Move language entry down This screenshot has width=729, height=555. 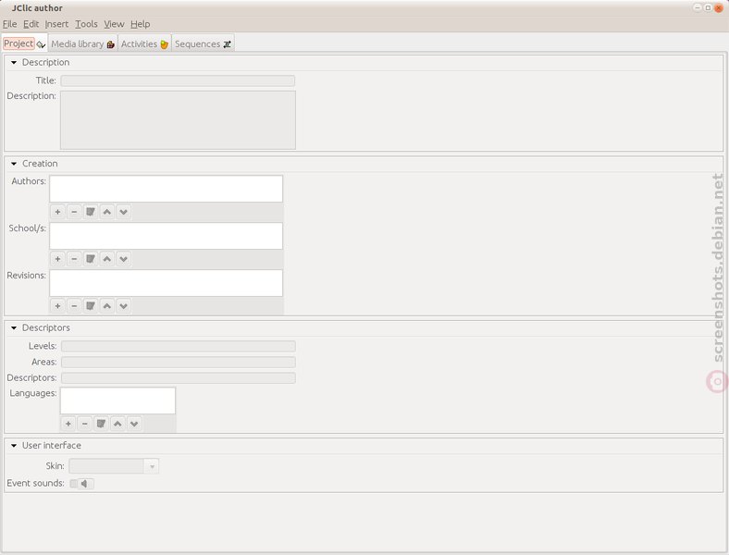click(x=134, y=424)
